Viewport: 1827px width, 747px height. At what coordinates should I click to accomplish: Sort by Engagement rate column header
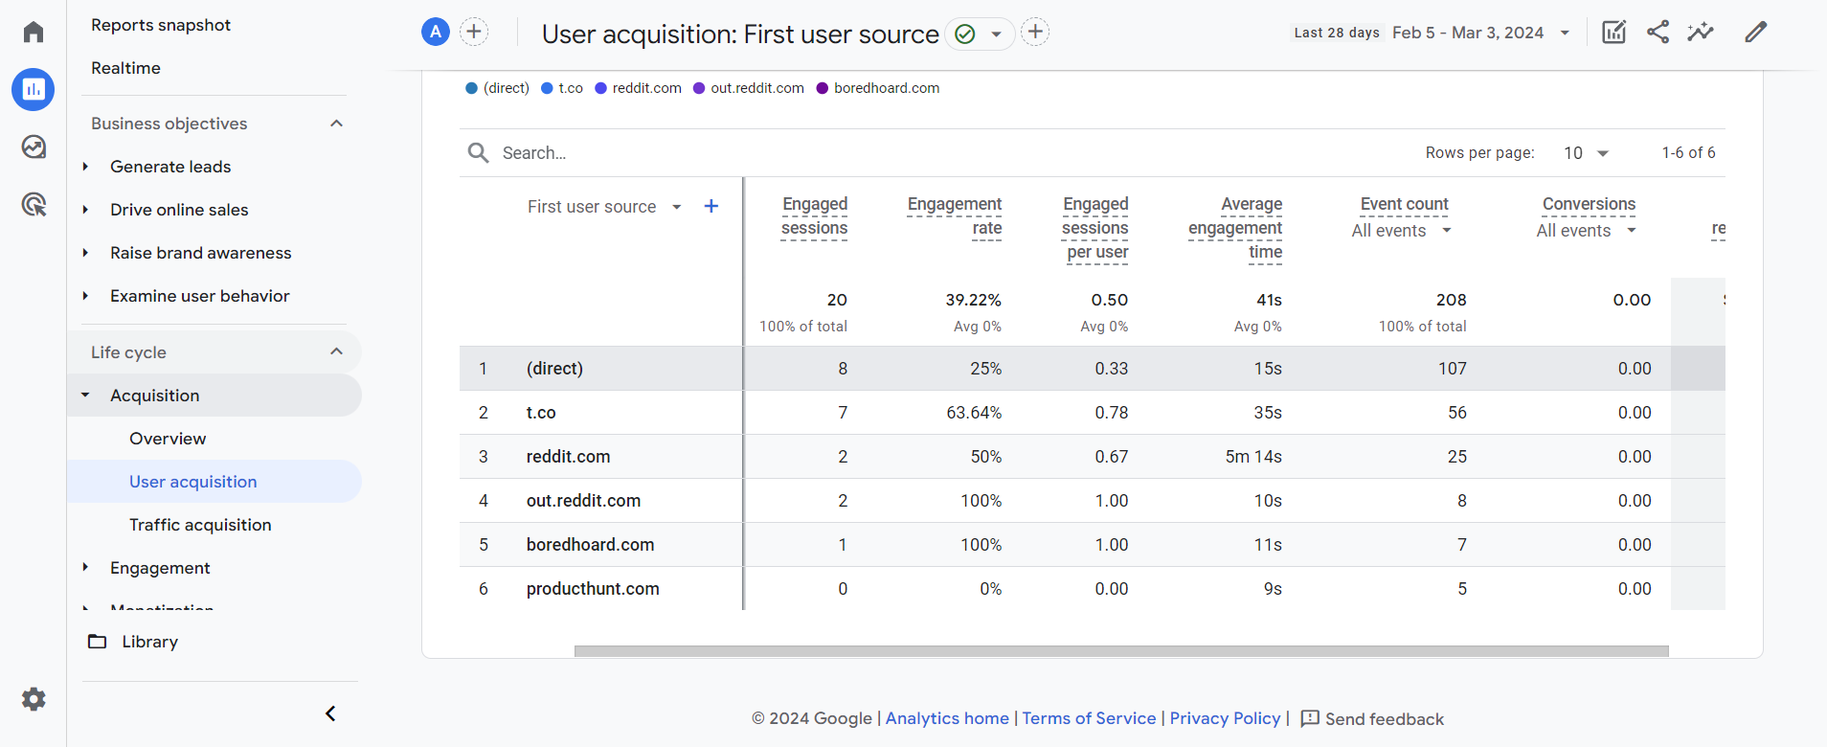click(x=954, y=216)
